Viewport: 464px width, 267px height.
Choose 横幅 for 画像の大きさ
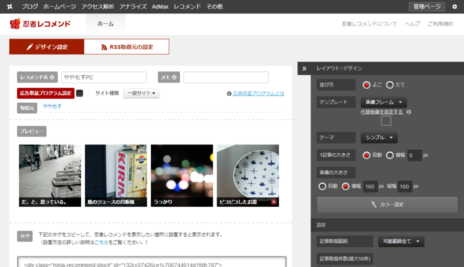345,186
